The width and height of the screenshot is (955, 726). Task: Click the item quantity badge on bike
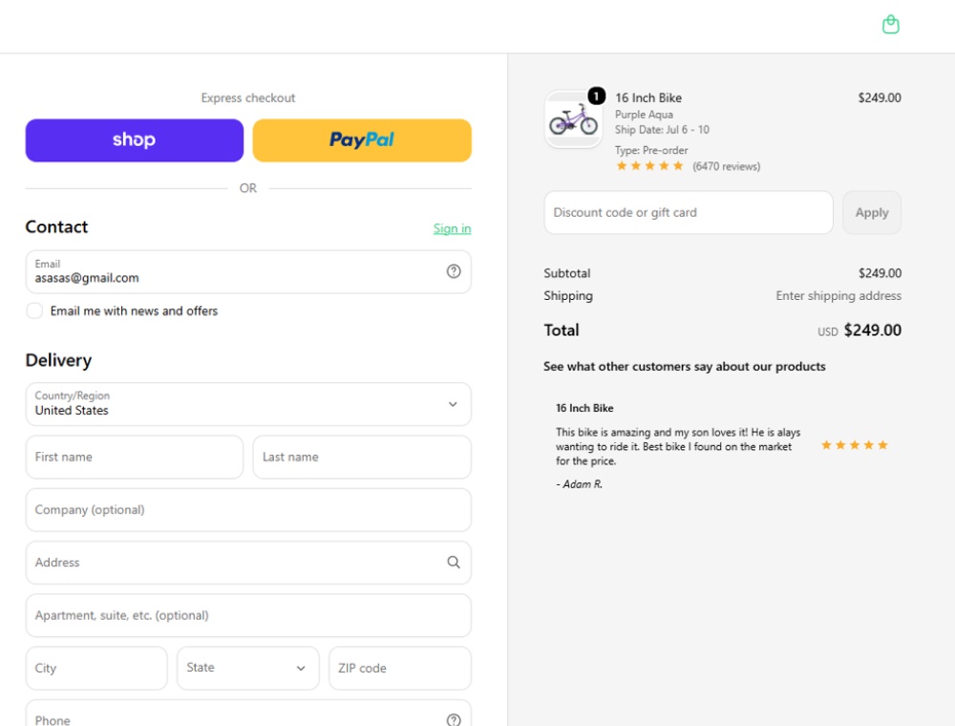tap(596, 96)
